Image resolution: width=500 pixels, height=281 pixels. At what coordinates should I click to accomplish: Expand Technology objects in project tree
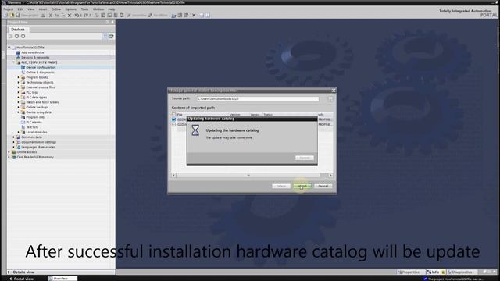pyautogui.click(x=19, y=82)
